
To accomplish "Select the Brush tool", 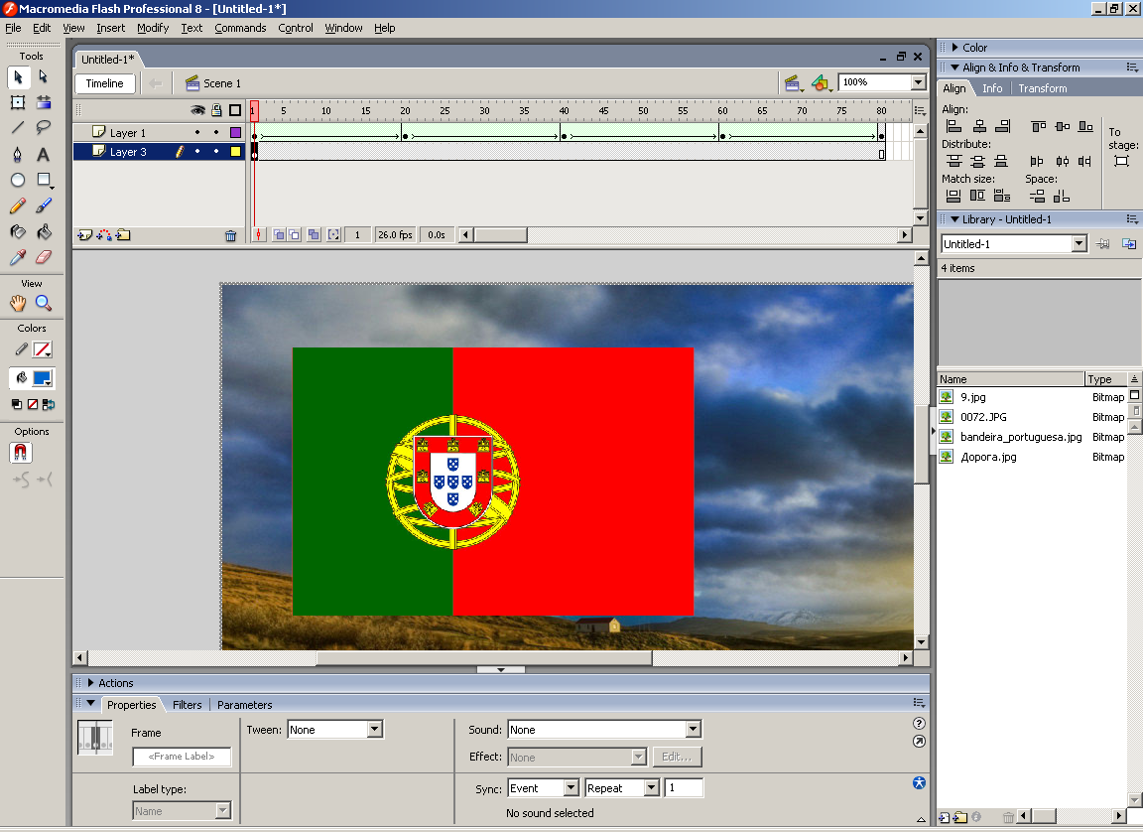I will click(43, 206).
